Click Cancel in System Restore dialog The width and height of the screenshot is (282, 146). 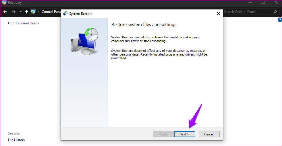click(209, 134)
